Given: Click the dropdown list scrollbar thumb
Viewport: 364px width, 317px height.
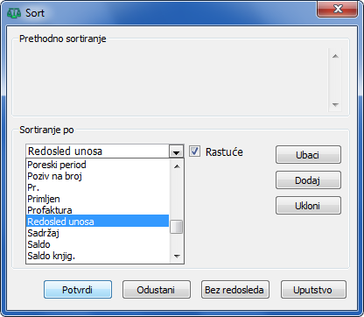Looking at the screenshot, I should pos(177,227).
